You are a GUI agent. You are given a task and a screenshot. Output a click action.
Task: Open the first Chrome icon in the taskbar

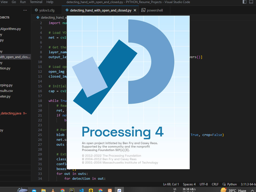pos(62,190)
